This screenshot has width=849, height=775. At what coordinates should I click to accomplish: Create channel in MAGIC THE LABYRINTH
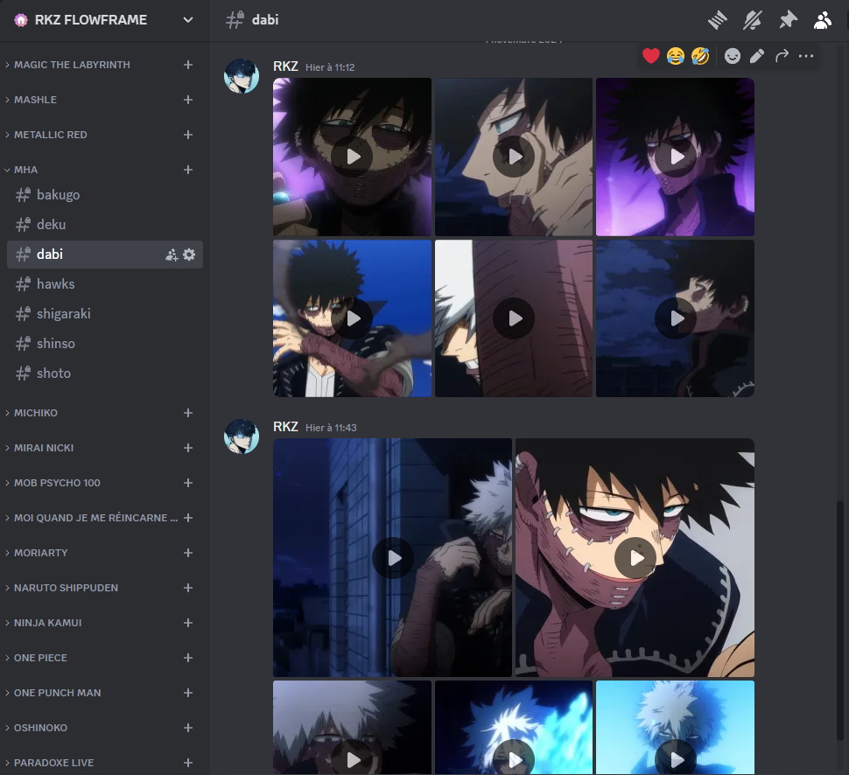click(188, 65)
